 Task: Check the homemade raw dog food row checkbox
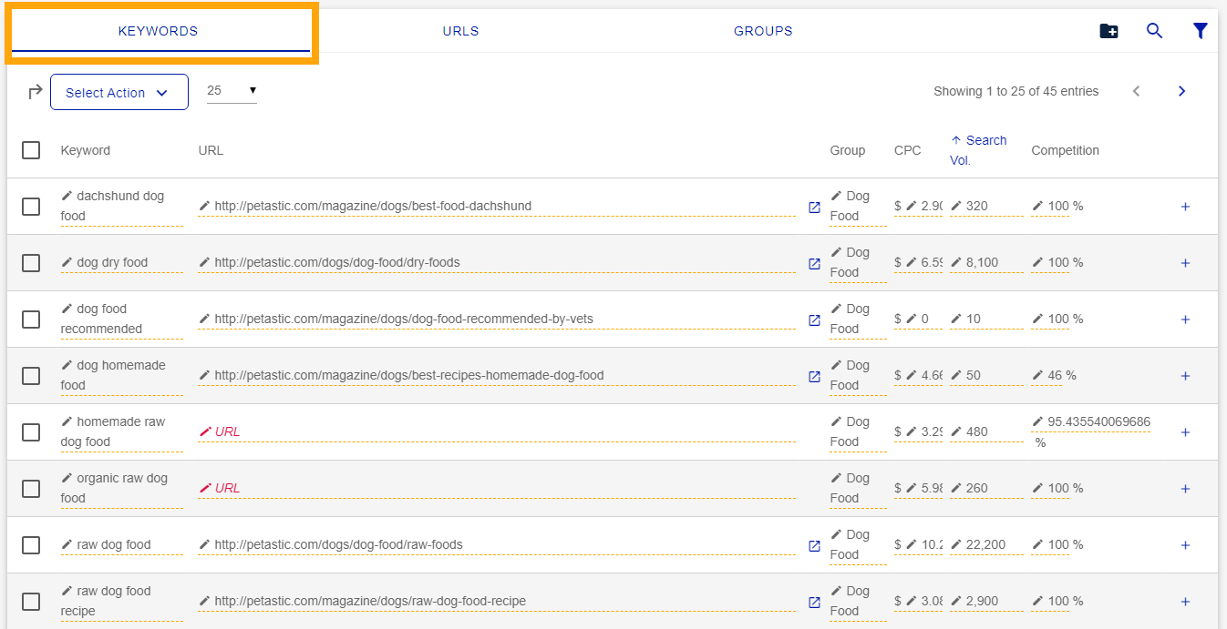click(x=31, y=432)
